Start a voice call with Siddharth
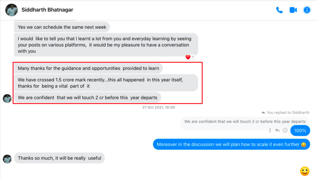Image resolution: width=317 pixels, height=179 pixels. point(279,10)
